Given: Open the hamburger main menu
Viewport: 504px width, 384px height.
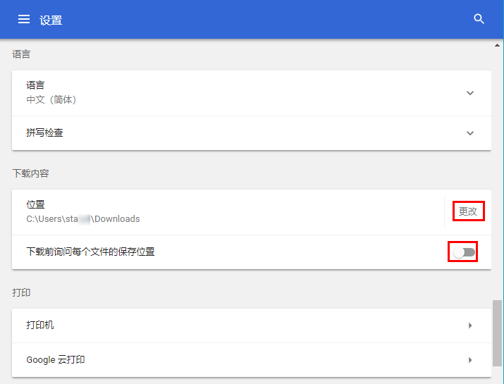Looking at the screenshot, I should [x=24, y=20].
